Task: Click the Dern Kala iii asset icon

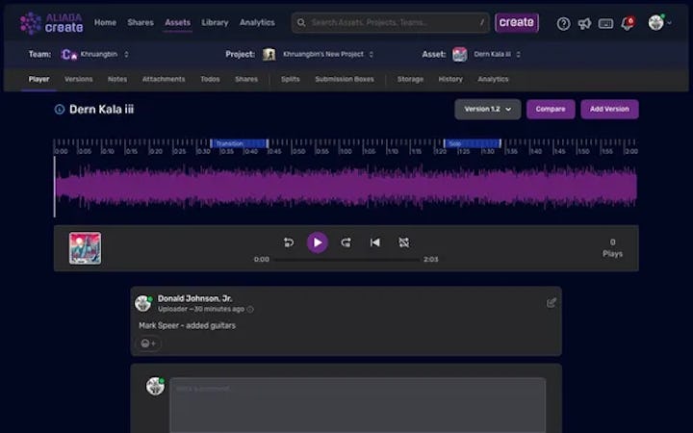Action: click(x=460, y=54)
